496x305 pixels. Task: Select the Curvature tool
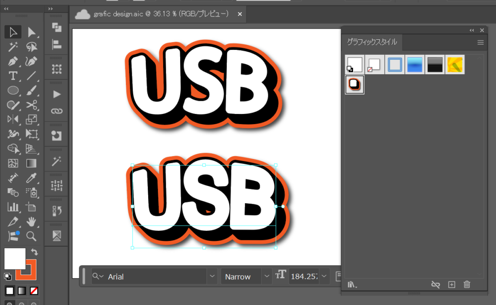click(31, 62)
